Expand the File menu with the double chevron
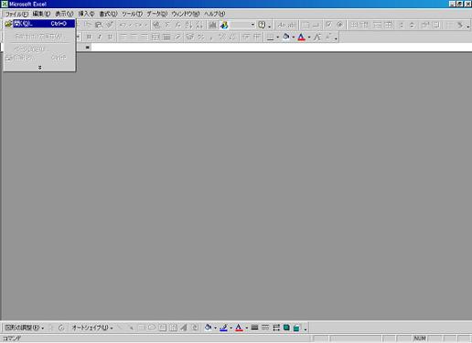Viewport: 472px width, 343px height. (39, 68)
